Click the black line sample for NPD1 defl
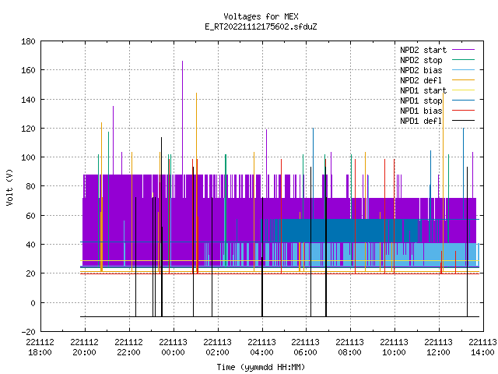 pos(464,121)
